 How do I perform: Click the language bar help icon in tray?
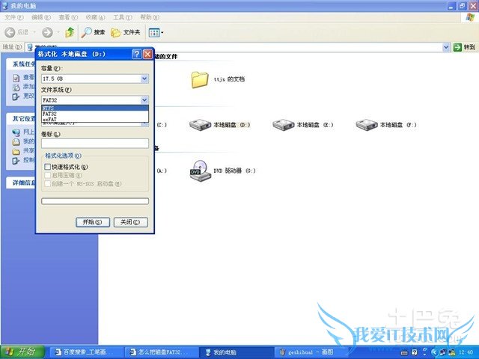point(414,352)
